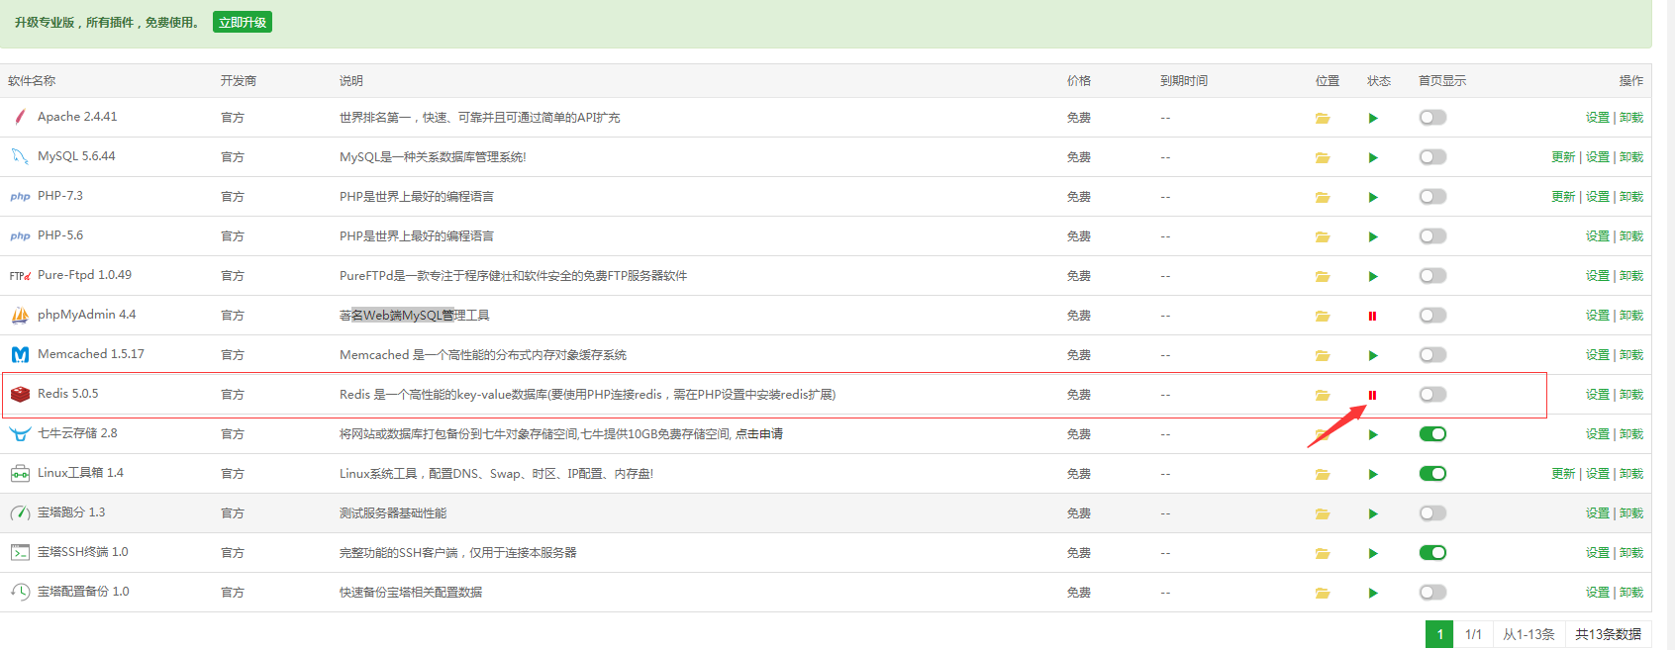Click the PHP-5.6 name text
The image size is (1675, 650).
pos(60,235)
